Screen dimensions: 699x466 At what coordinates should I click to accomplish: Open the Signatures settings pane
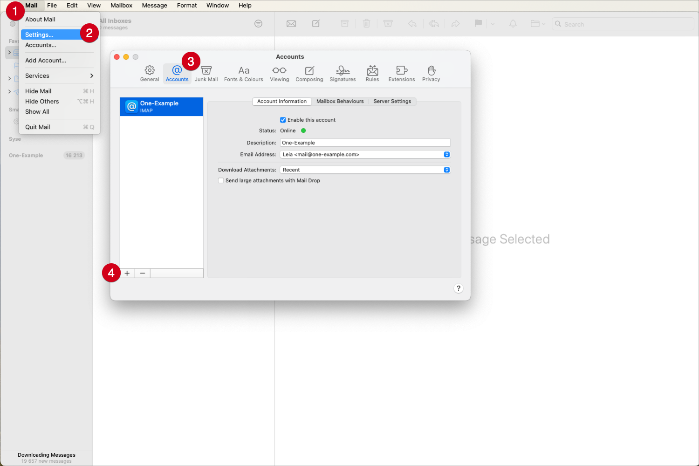[343, 74]
